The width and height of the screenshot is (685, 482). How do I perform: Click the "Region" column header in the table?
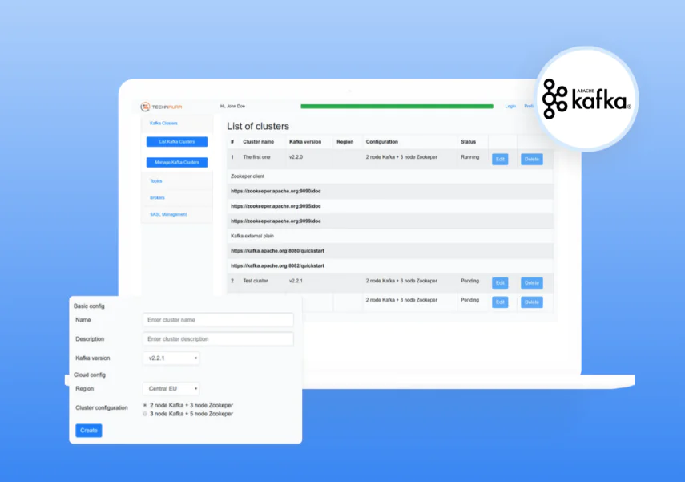pos(345,142)
